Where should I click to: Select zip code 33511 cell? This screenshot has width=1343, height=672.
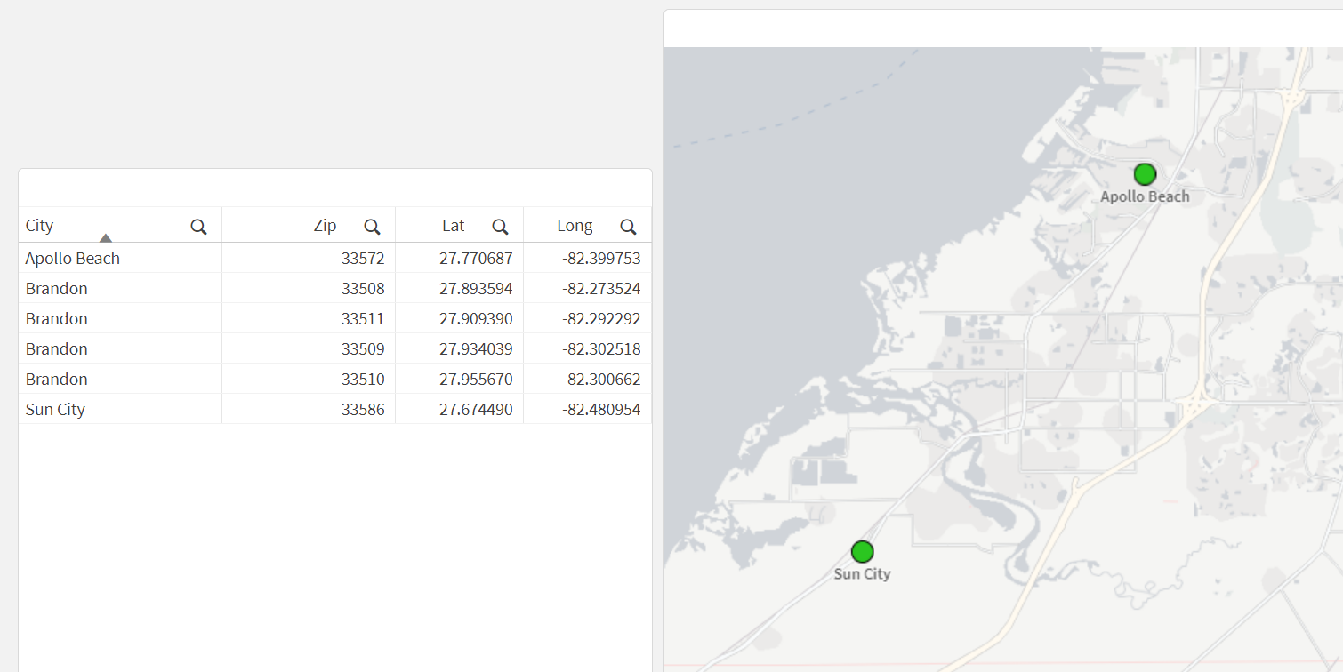coord(363,319)
